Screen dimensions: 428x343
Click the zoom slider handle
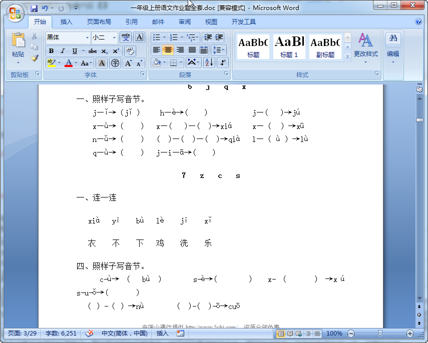tap(379, 333)
